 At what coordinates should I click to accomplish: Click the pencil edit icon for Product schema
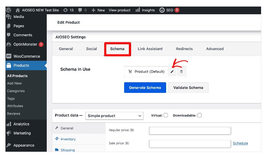click(x=172, y=72)
